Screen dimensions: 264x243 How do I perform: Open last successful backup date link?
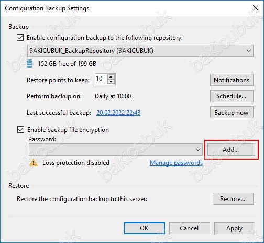(118, 113)
